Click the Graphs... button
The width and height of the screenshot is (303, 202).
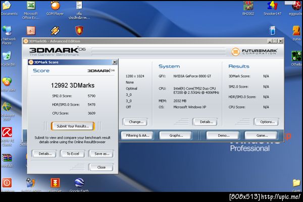(176, 135)
